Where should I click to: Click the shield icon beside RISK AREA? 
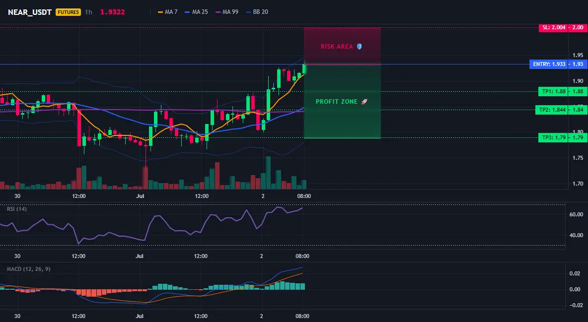click(x=359, y=47)
